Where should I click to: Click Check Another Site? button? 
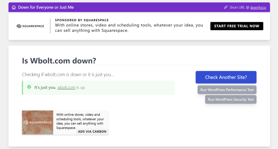tap(226, 77)
